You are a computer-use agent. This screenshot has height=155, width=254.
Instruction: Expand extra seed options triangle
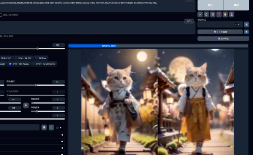tap(61, 128)
